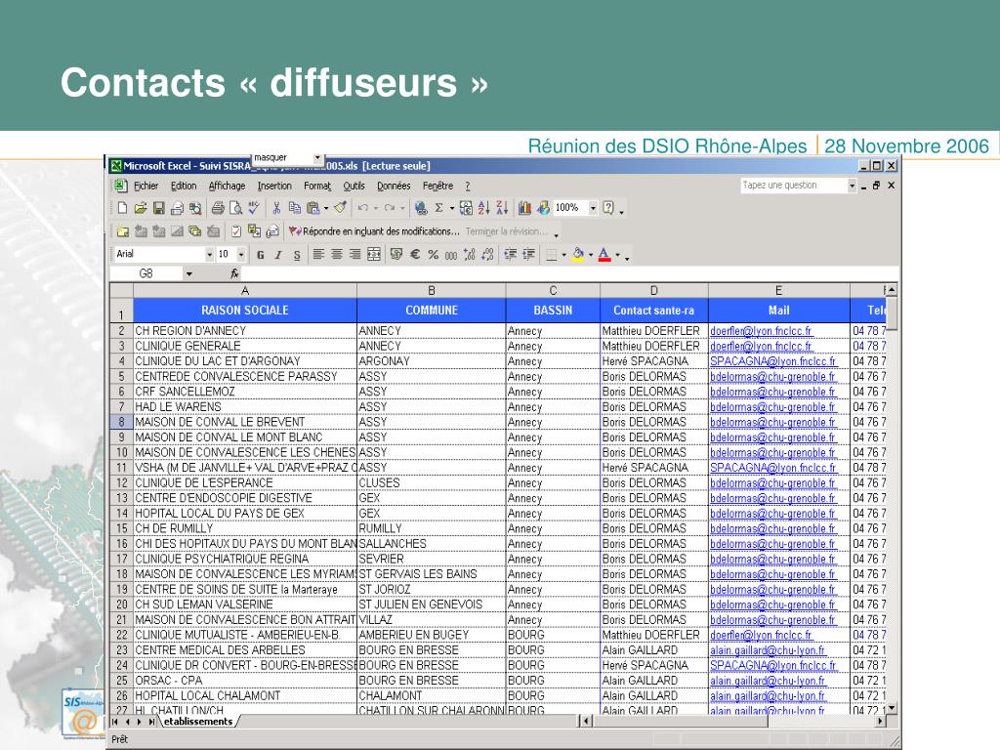
Task: Expand the font size 10 dropdown
Action: 241,255
